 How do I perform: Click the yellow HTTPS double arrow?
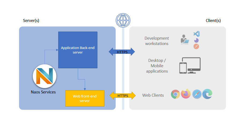123,96
